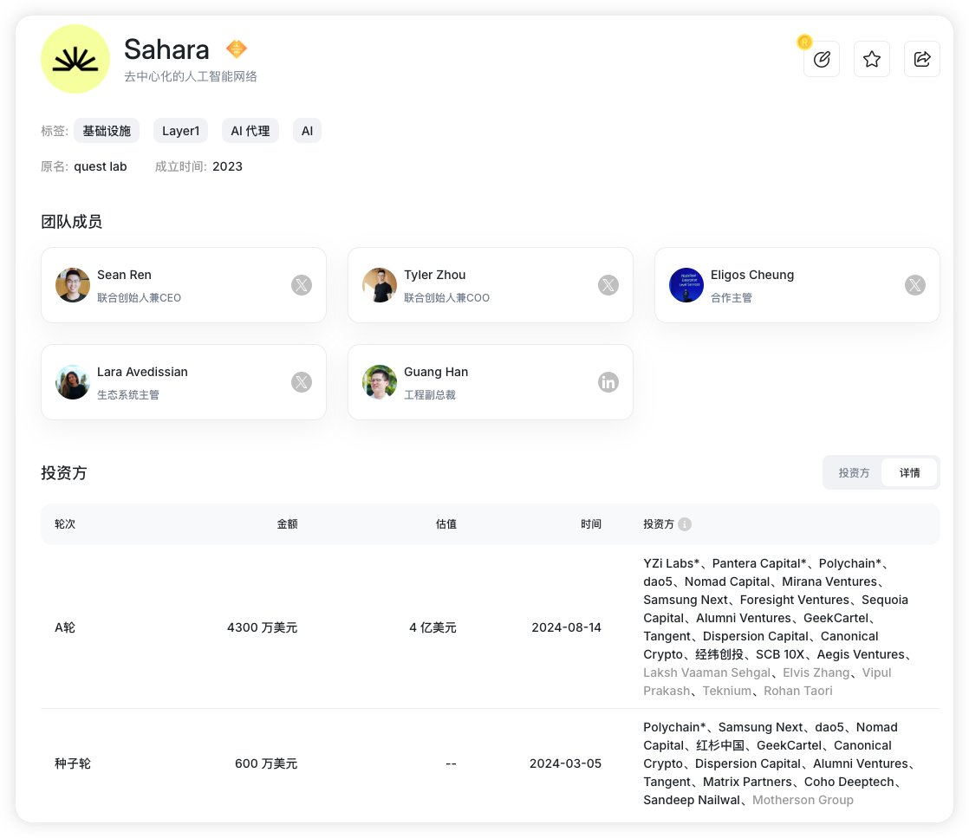Click the 4 亿美元 valuation

tap(432, 627)
